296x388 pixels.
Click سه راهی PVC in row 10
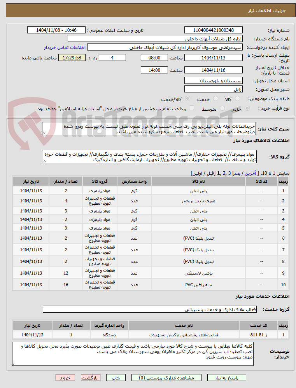[x=199, y=285]
